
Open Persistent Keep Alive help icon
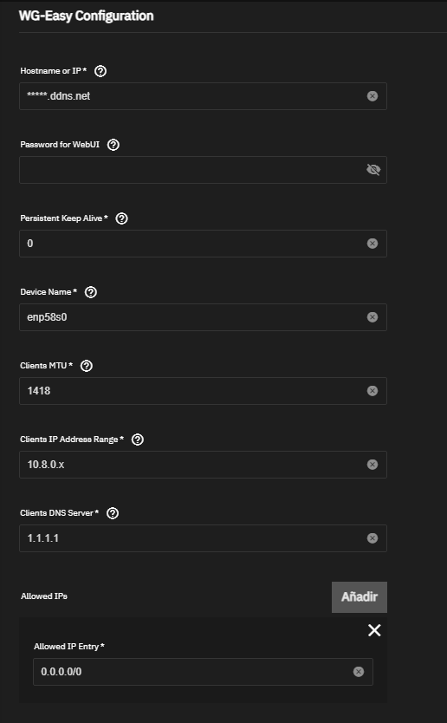click(x=121, y=218)
